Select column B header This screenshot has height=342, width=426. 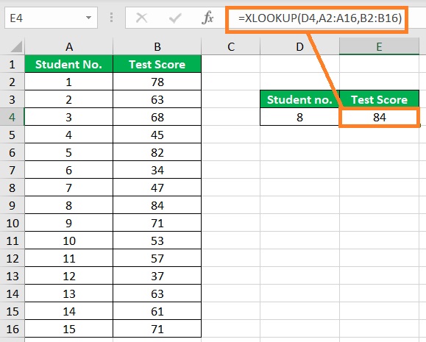pos(157,47)
